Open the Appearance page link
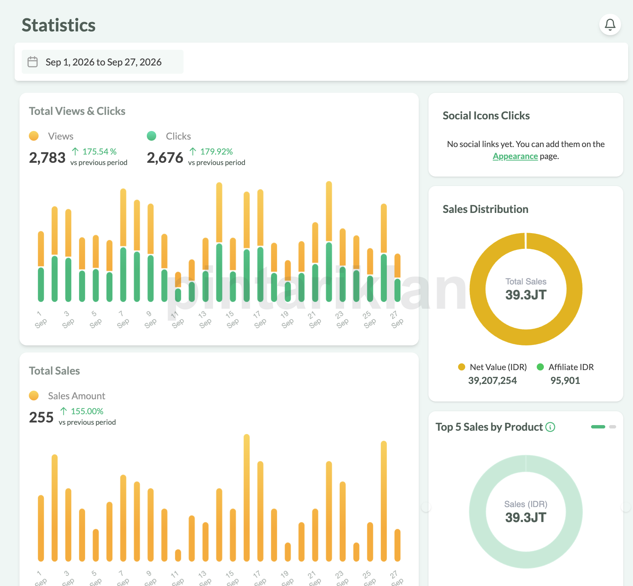The height and width of the screenshot is (586, 633). pos(515,156)
